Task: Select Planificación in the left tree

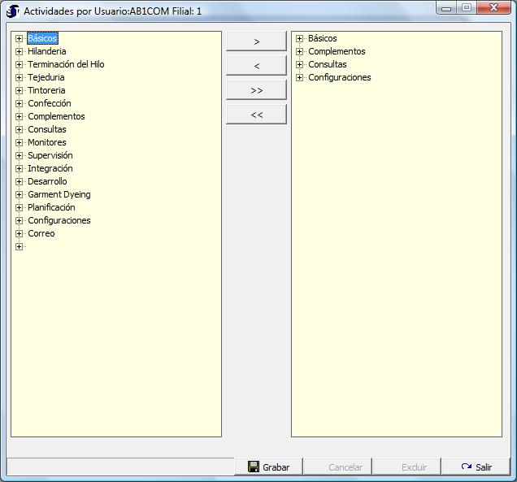Action: coord(51,207)
